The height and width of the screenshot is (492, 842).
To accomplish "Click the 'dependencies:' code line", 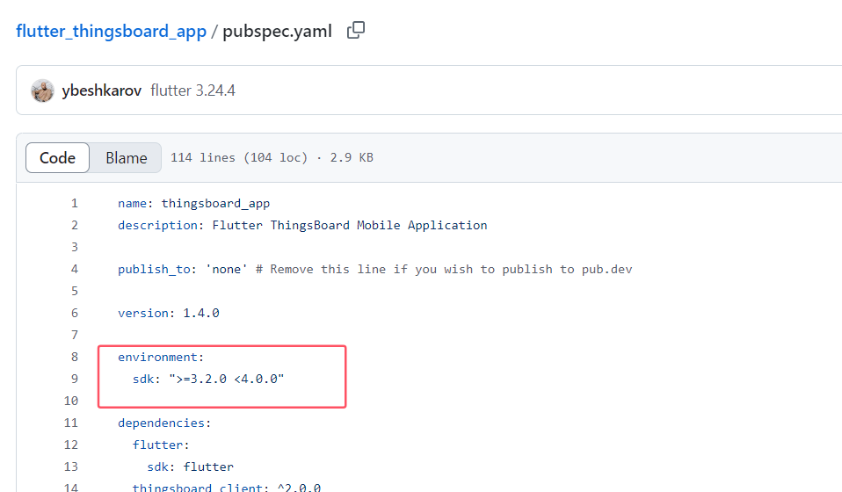I will point(165,423).
